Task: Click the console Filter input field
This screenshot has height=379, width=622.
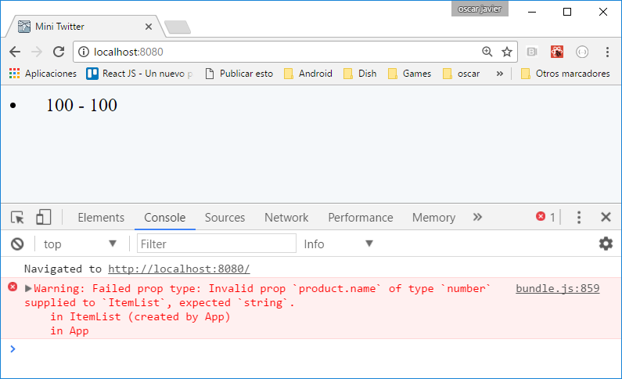Action: [x=216, y=244]
